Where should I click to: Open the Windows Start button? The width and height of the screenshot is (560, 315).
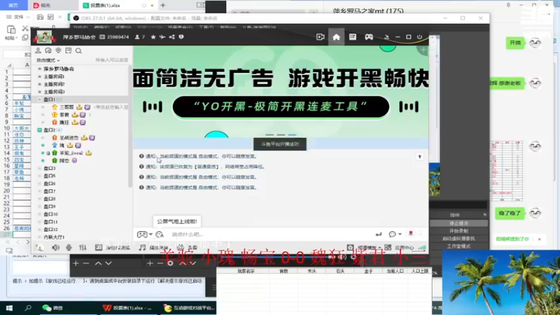[9, 308]
